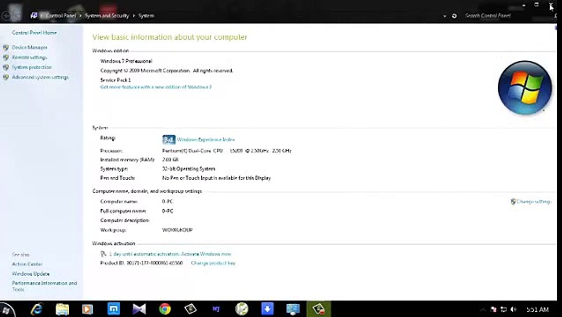Maximize or restore the System window
The height and width of the screenshot is (317, 562).
(536, 5)
